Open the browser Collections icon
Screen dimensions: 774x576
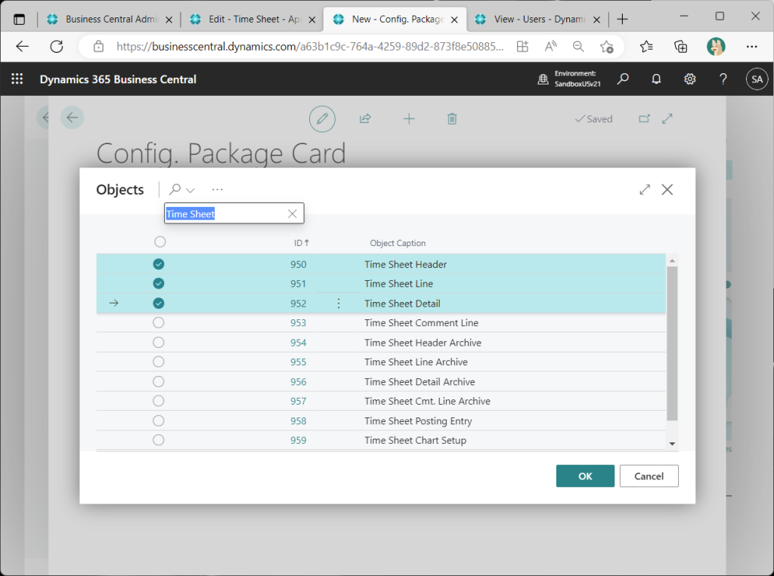click(x=681, y=47)
